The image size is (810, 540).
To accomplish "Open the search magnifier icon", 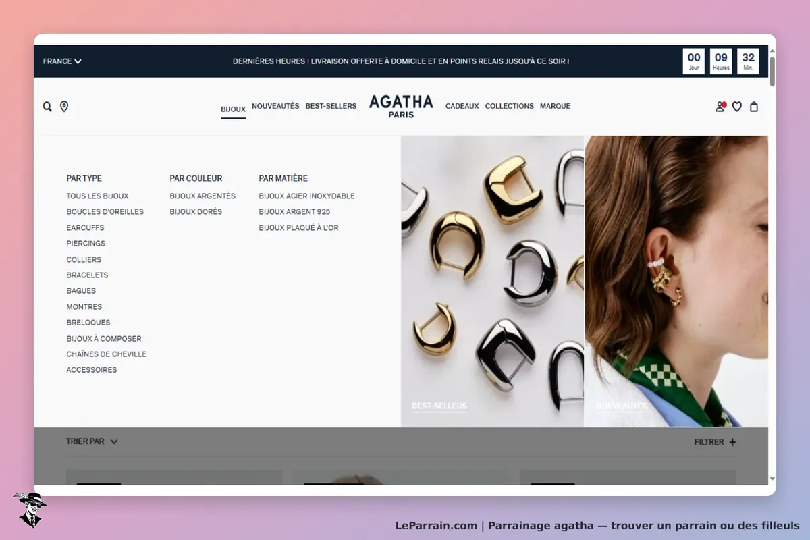I will 47,107.
